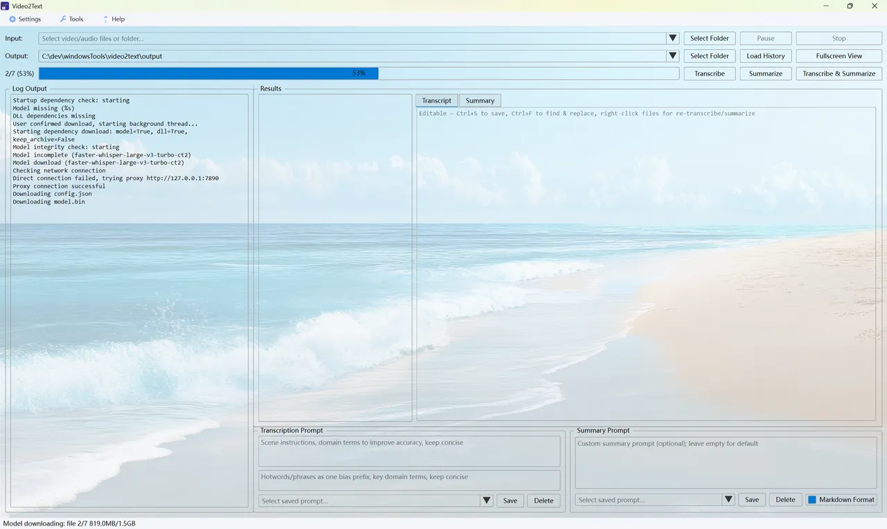Open the Settings menu
Viewport: 887px width, 529px height.
click(x=25, y=19)
